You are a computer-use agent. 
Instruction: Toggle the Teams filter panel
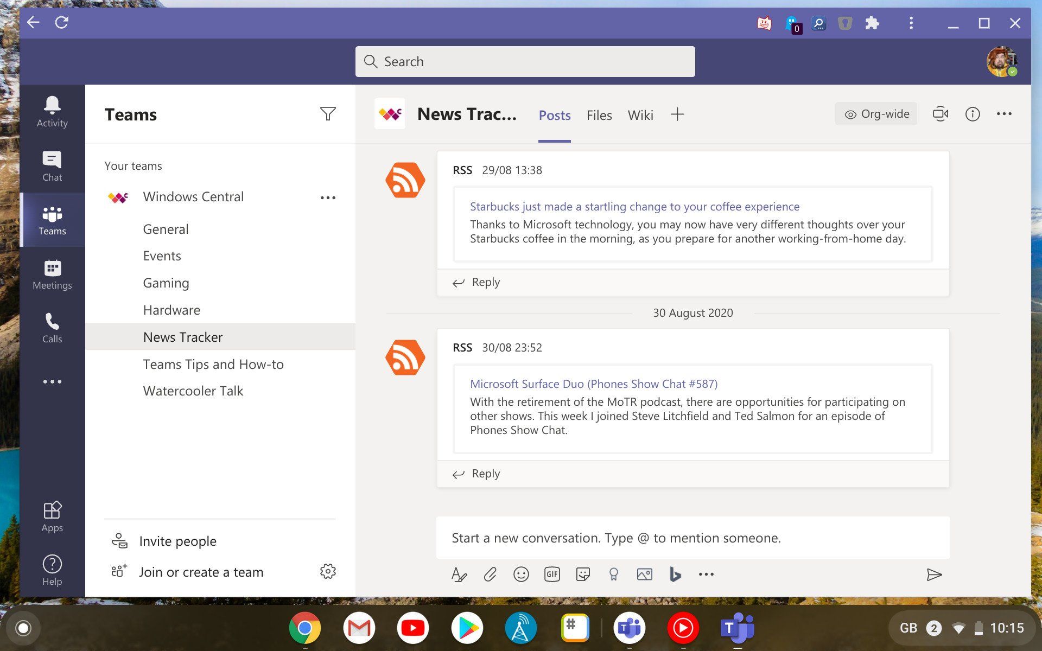click(x=328, y=114)
